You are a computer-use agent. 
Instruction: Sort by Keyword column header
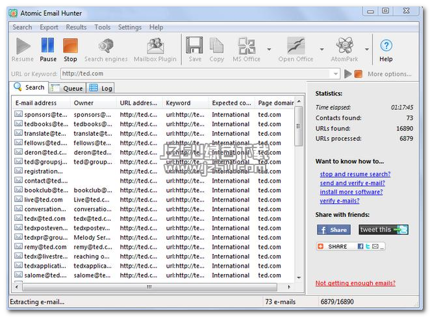point(186,103)
